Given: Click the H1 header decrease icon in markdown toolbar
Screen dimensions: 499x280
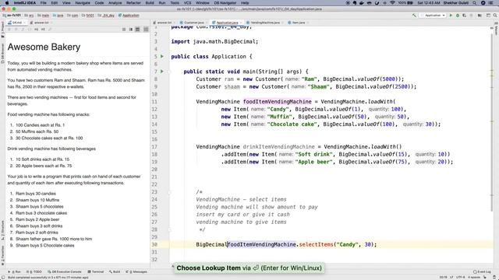Looking at the screenshot, I should click(37, 30).
